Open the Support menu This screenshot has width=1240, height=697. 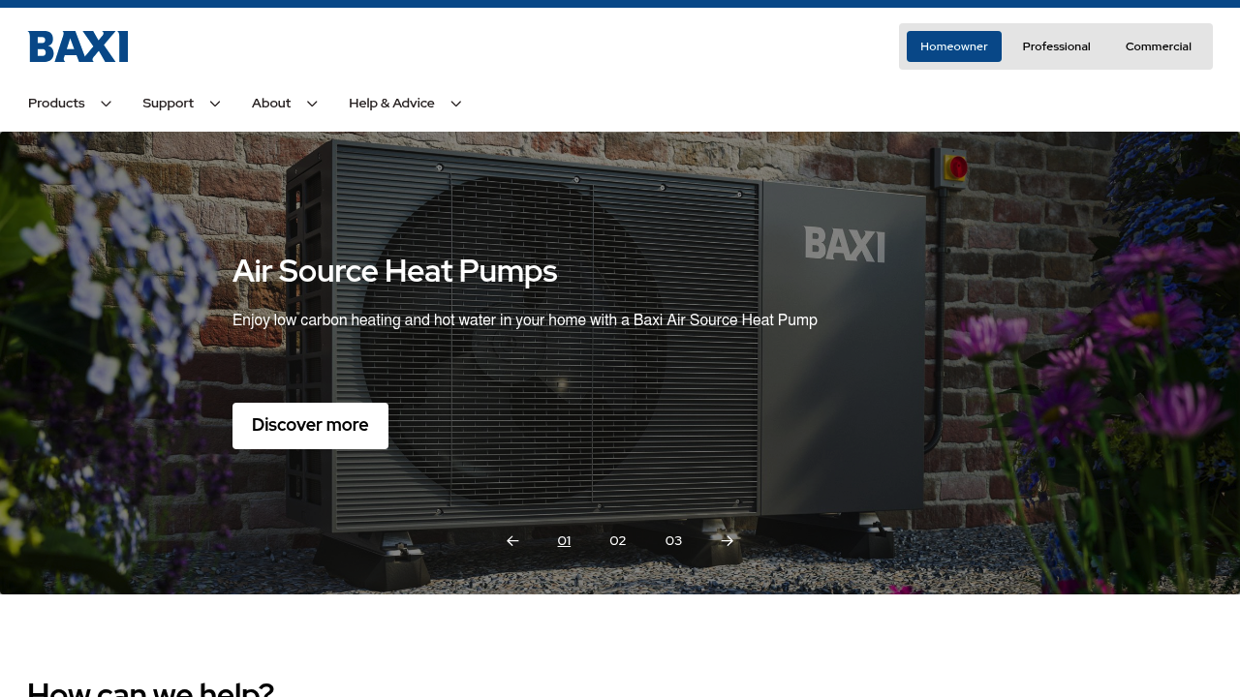pyautogui.click(x=169, y=104)
